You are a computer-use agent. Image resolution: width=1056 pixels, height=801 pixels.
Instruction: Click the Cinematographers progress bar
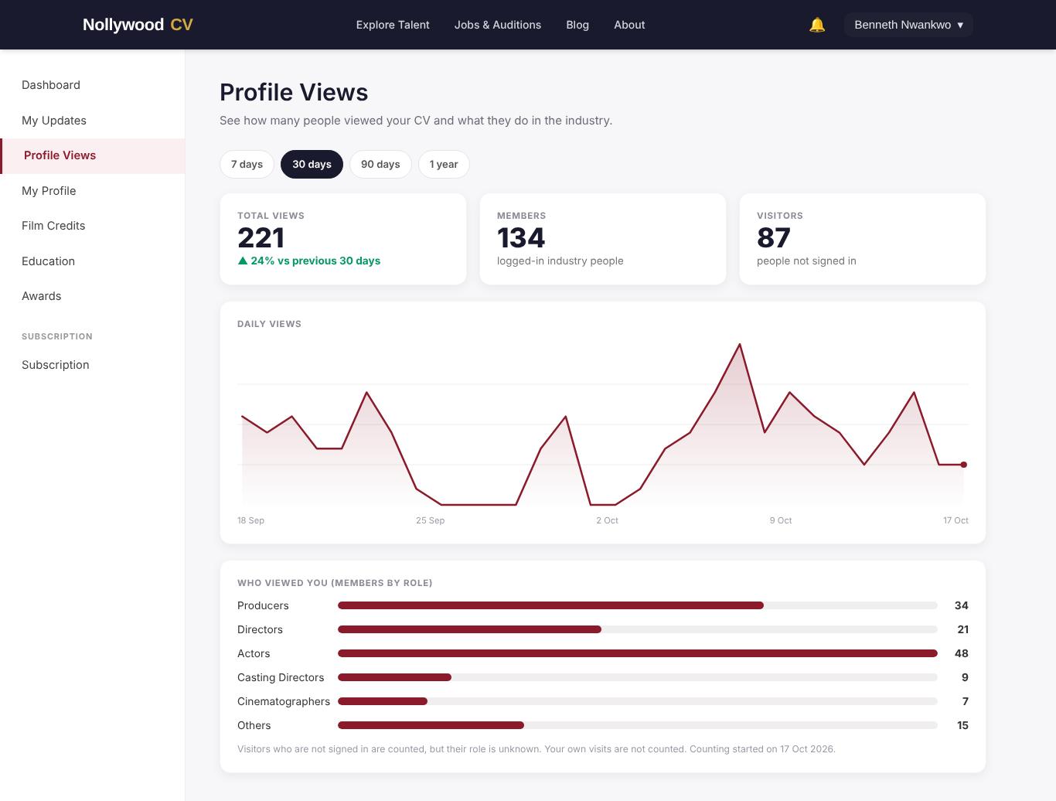tap(638, 701)
